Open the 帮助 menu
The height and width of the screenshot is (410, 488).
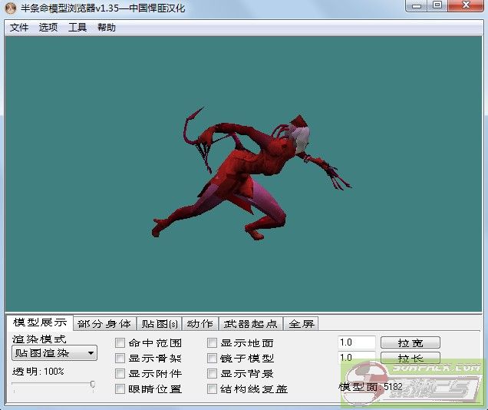[107, 28]
